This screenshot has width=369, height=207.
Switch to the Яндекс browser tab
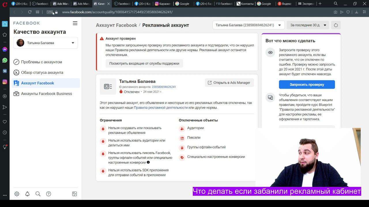(285, 4)
